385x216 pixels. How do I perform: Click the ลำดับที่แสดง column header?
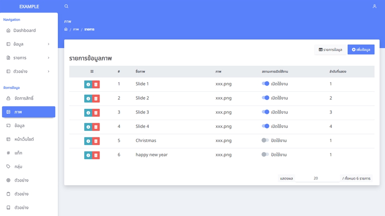(338, 72)
